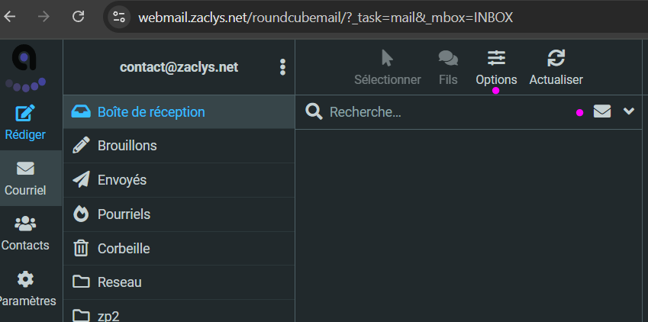
Task: Select the Reseau folder
Action: pos(119,282)
